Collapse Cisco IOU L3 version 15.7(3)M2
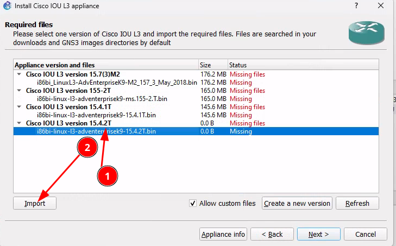This screenshot has width=396, height=246. (x=19, y=74)
